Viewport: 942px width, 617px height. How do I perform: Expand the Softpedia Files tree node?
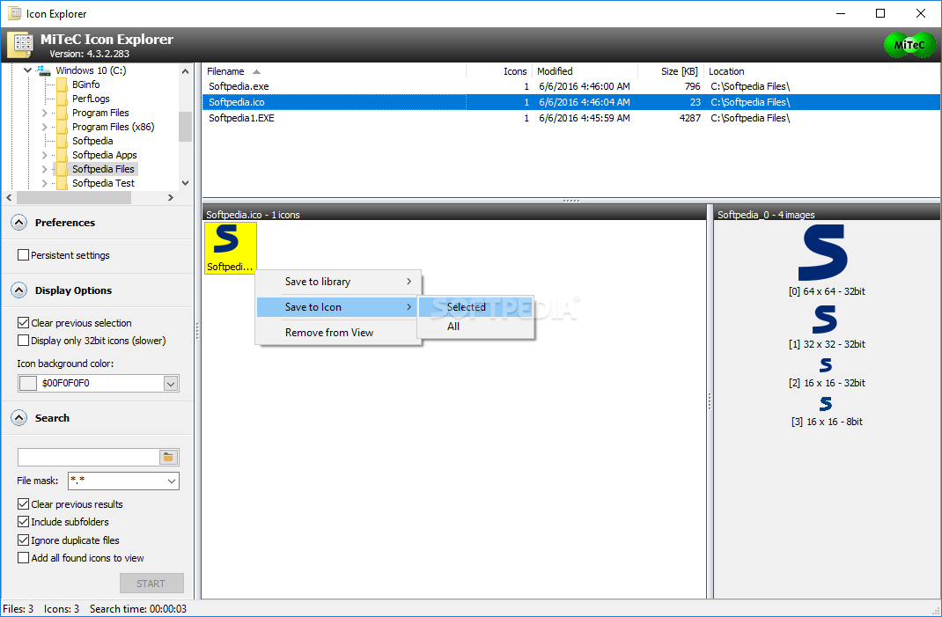click(x=44, y=169)
